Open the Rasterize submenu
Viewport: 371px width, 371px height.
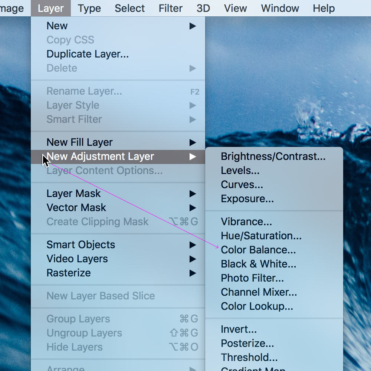(69, 273)
